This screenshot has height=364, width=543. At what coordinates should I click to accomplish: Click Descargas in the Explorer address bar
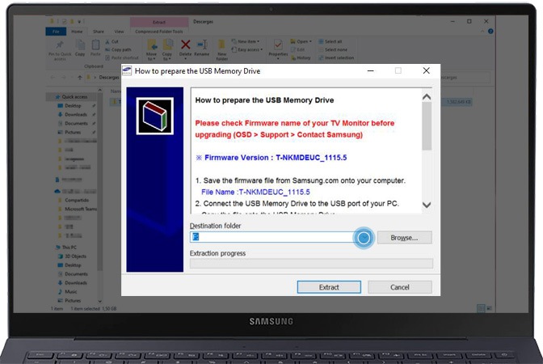(109, 78)
